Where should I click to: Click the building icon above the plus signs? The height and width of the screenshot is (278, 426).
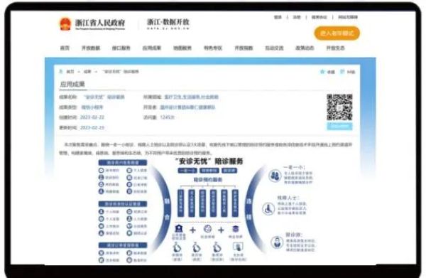[179, 228]
